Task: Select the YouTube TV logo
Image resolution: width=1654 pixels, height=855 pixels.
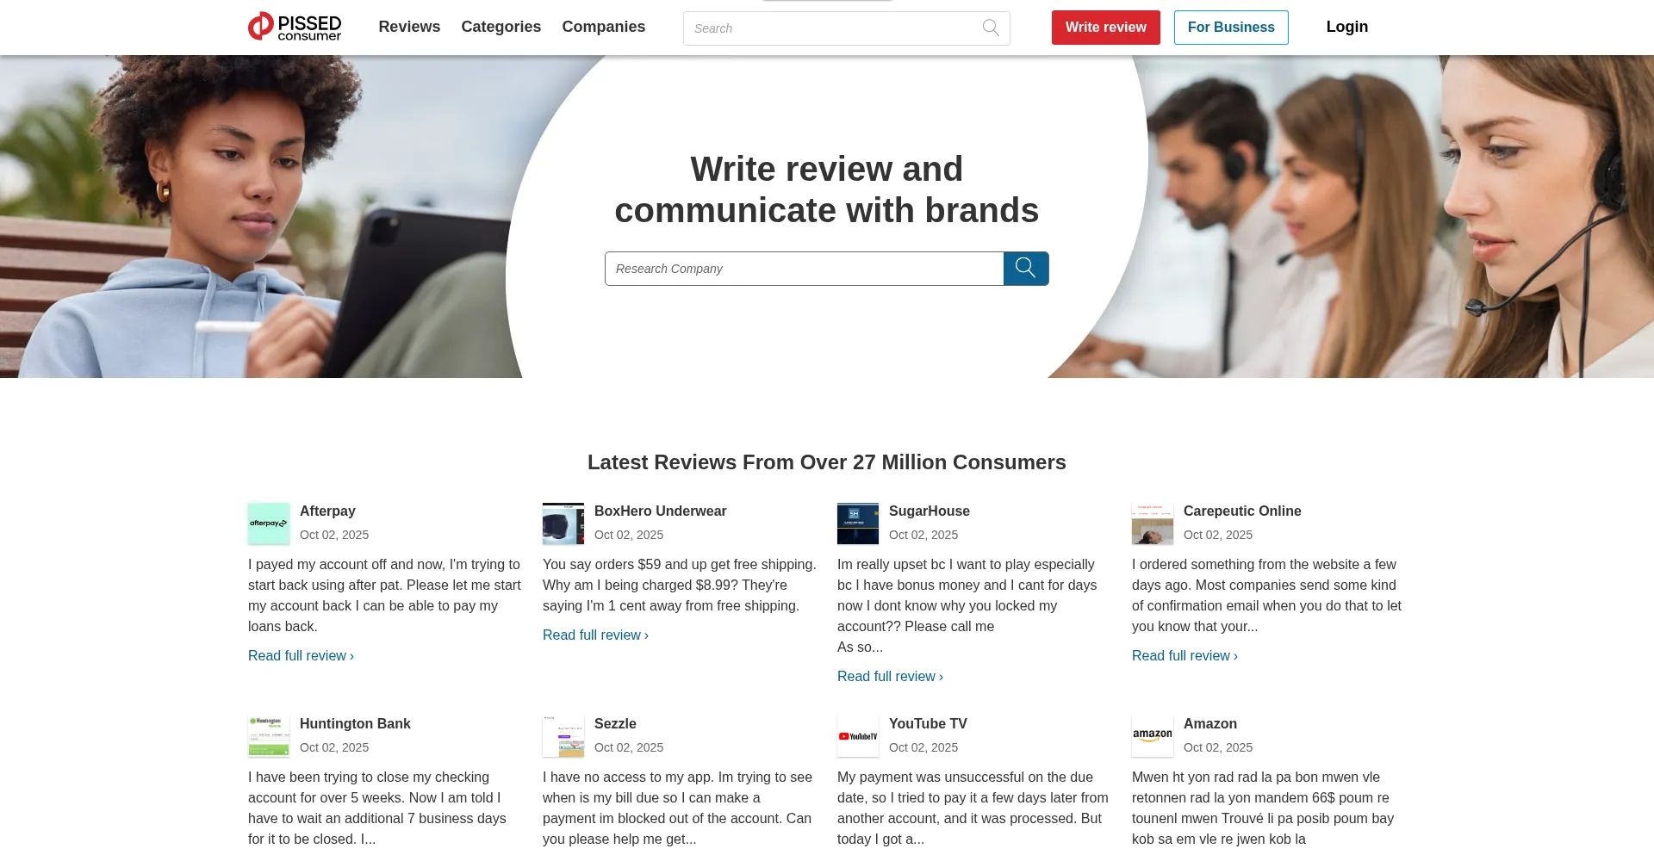Action: pyautogui.click(x=858, y=736)
